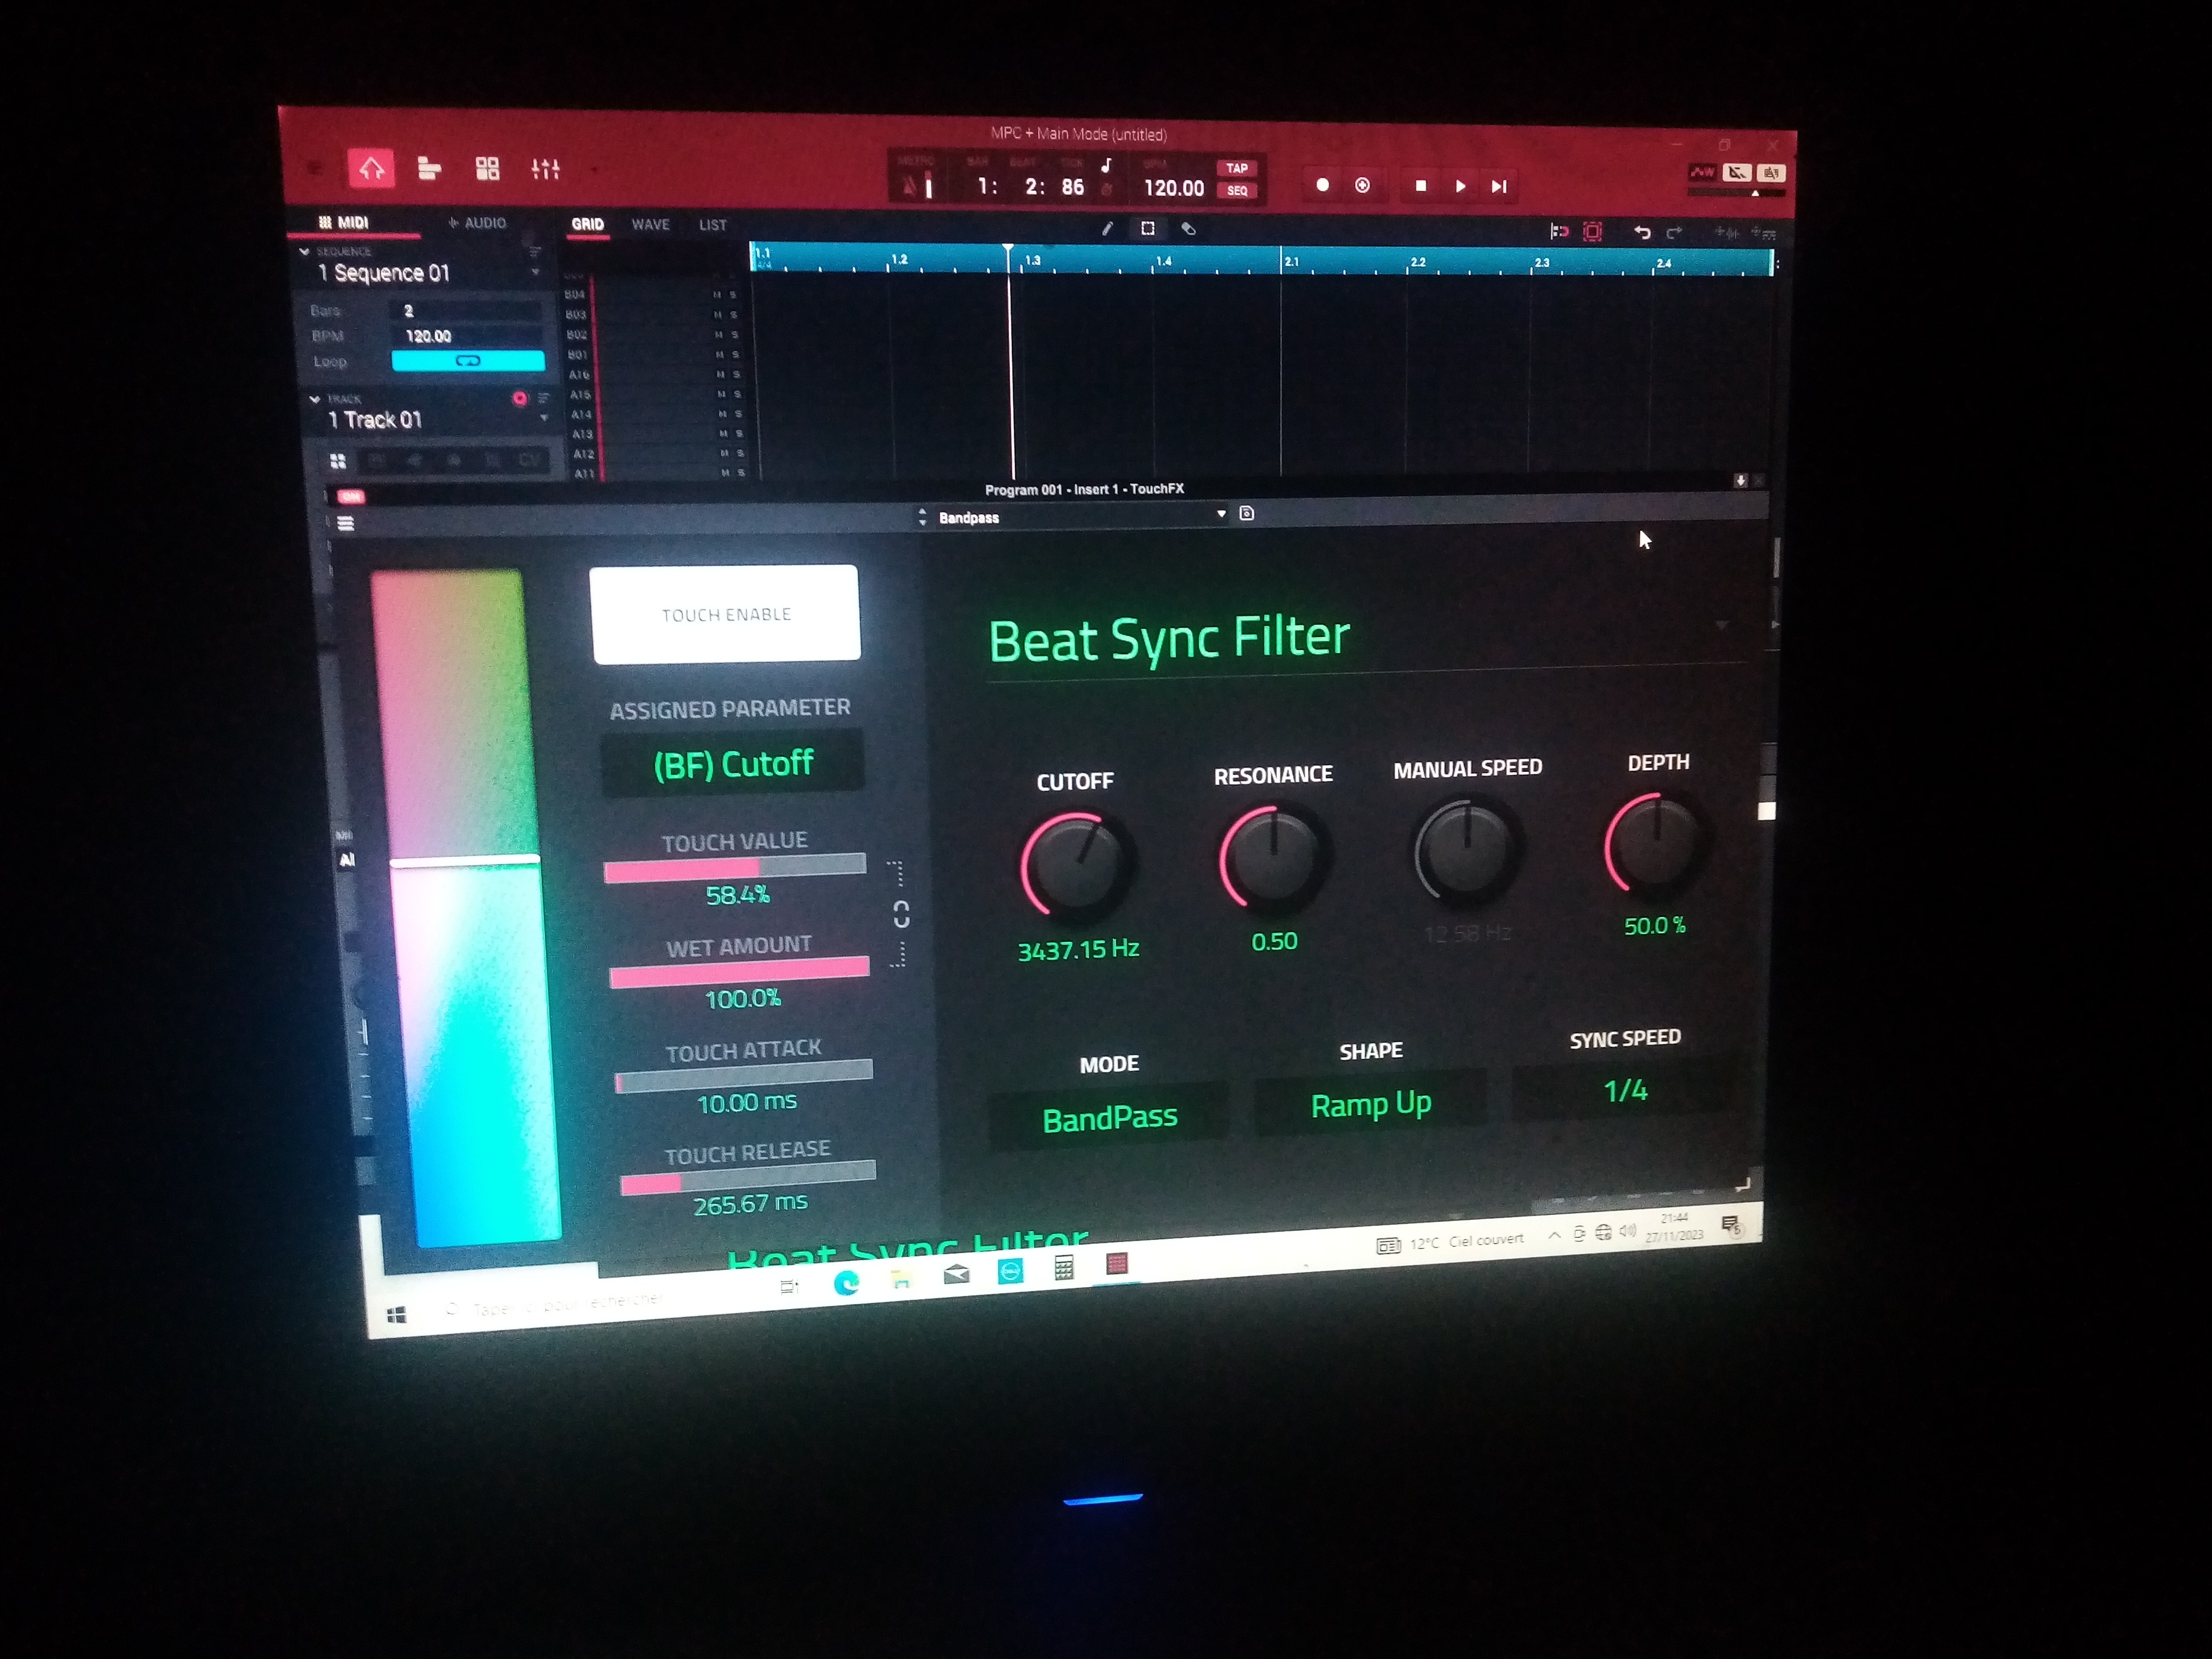Open the MODE BandPass selector
The image size is (2212, 1659).
[1109, 1117]
